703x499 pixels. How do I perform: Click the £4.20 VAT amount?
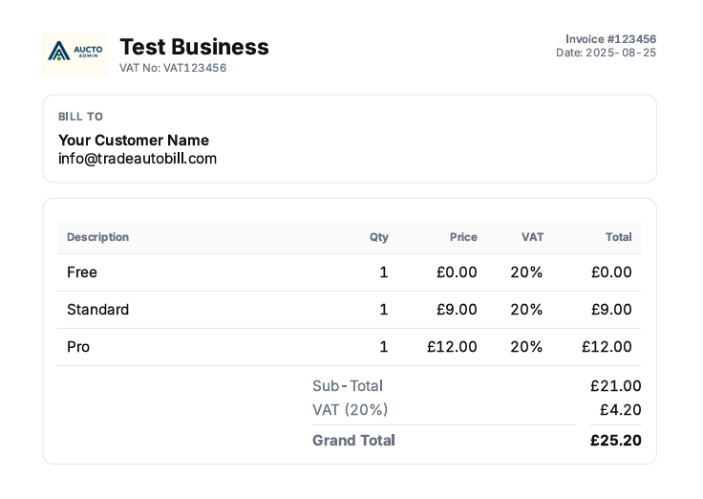621,410
